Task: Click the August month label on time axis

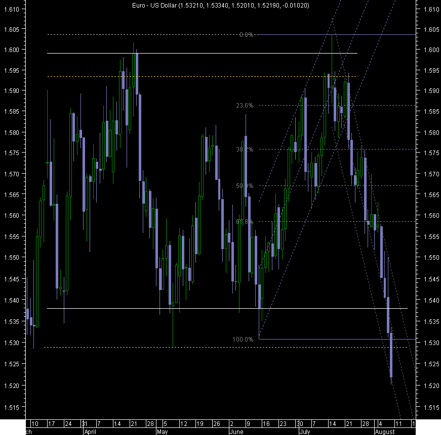Action: point(385,431)
